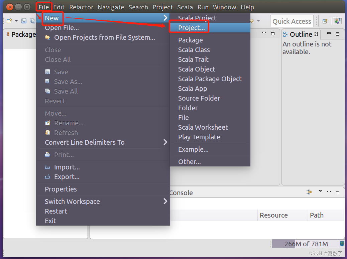Click the Refresh menu item icon
Image resolution: width=347 pixels, height=259 pixels.
tap(47, 132)
